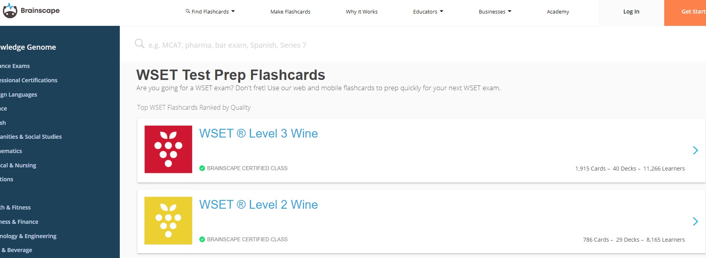Screen dimensions: 706x258
Task: Click the right chevron on Level 2 Wine card
Action: point(695,221)
